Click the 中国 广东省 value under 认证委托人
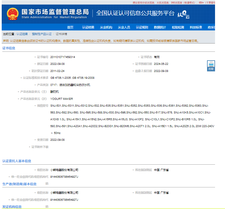Viewport: 225px width, 209px height. pyautogui.click(x=161, y=170)
